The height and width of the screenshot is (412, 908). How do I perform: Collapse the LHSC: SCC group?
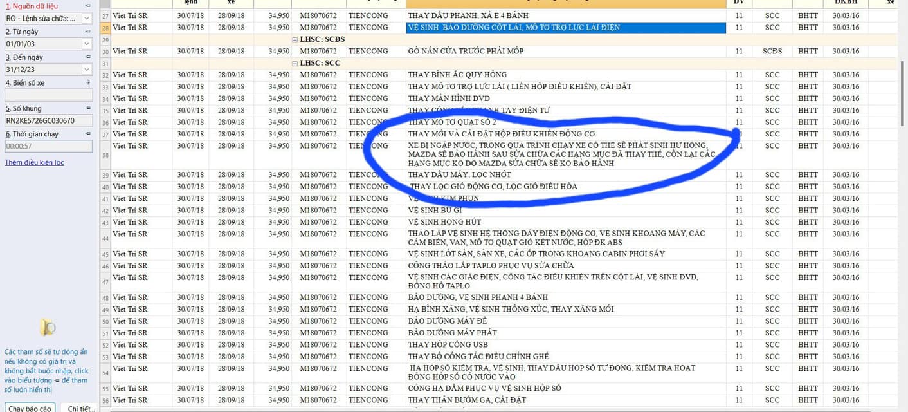(x=295, y=63)
